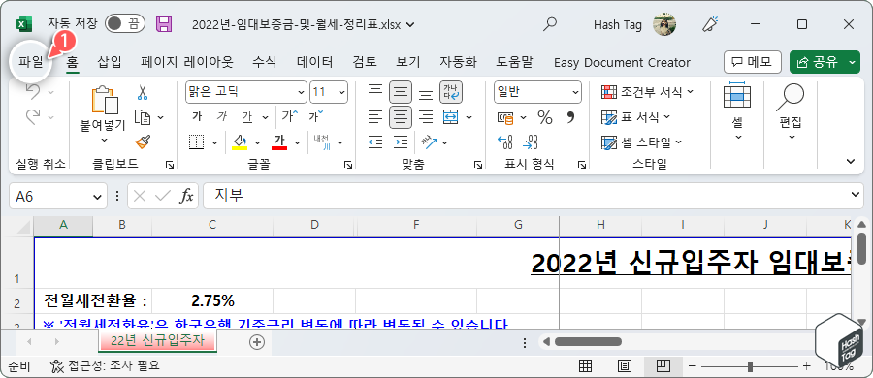Add new sheet plus button
The image size is (873, 378).
[257, 342]
